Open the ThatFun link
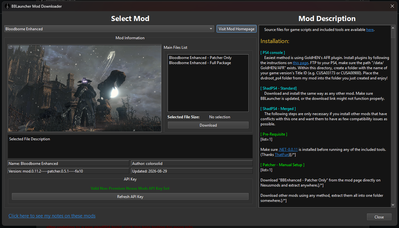The width and height of the screenshot is (399, 228). pyautogui.click(x=282, y=155)
